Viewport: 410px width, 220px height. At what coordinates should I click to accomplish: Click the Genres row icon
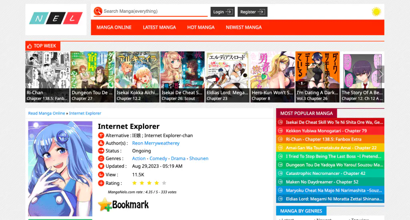click(x=101, y=159)
